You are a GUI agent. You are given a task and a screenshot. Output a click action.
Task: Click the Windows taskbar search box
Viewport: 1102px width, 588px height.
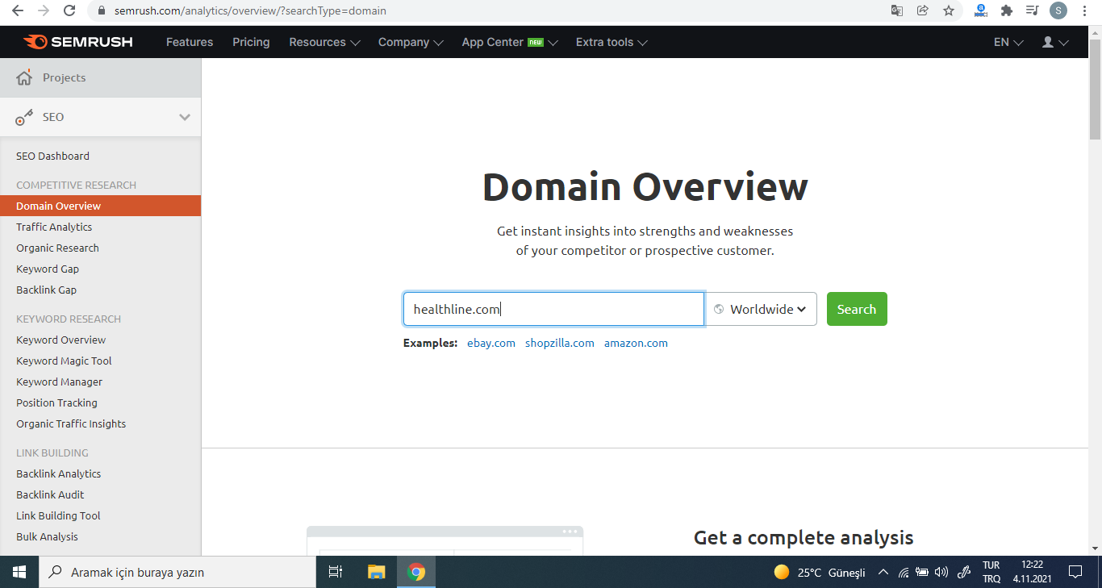point(177,572)
